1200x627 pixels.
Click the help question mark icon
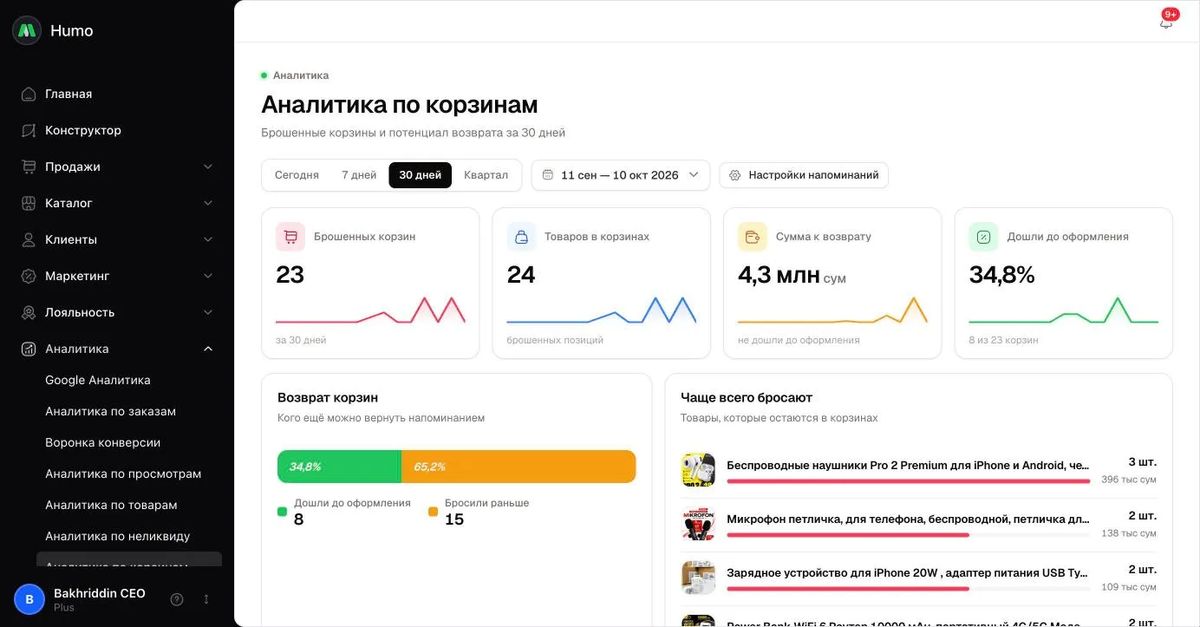coord(177,599)
